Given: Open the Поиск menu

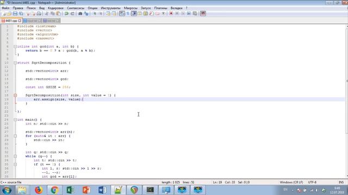Looking at the screenshot, I should [x=31, y=8].
